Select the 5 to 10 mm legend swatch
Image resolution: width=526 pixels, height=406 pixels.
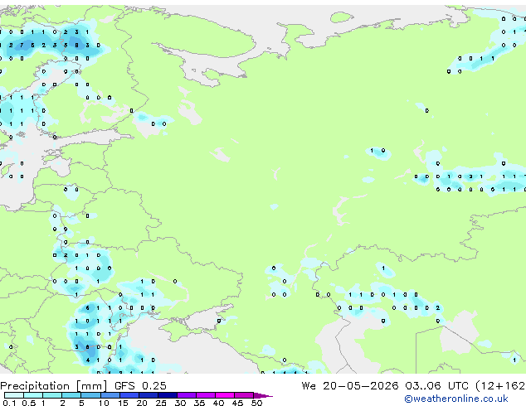pos(90,395)
